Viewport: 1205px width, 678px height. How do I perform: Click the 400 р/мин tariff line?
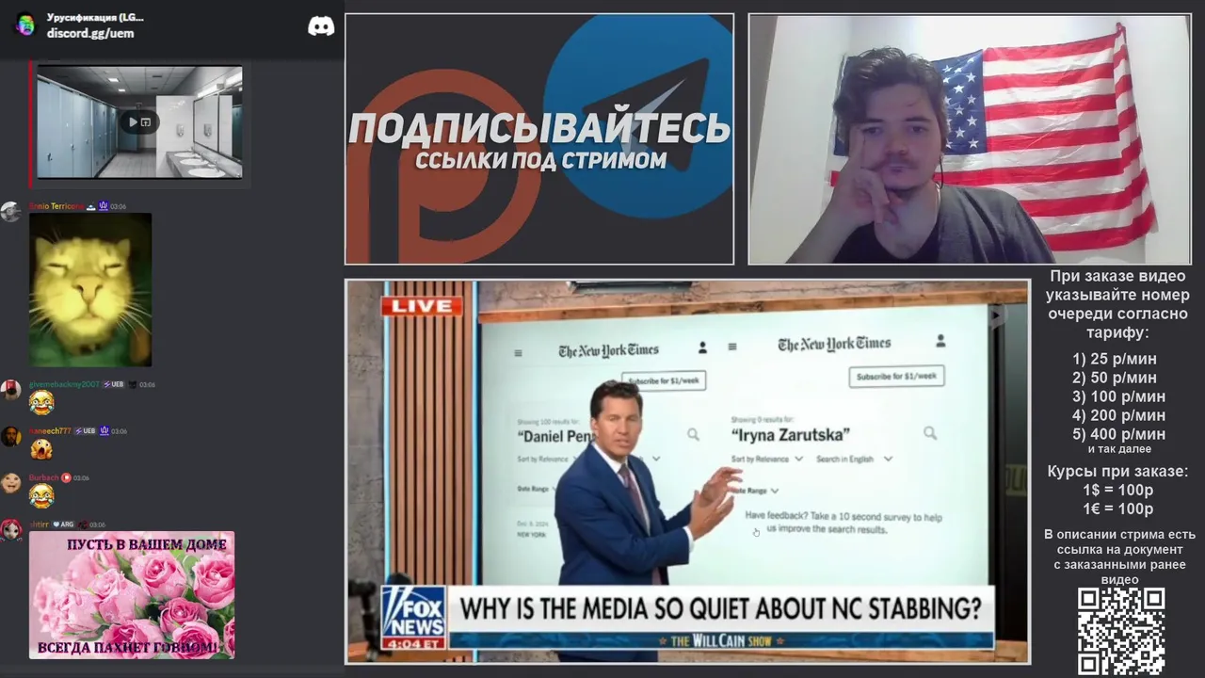click(x=1118, y=434)
